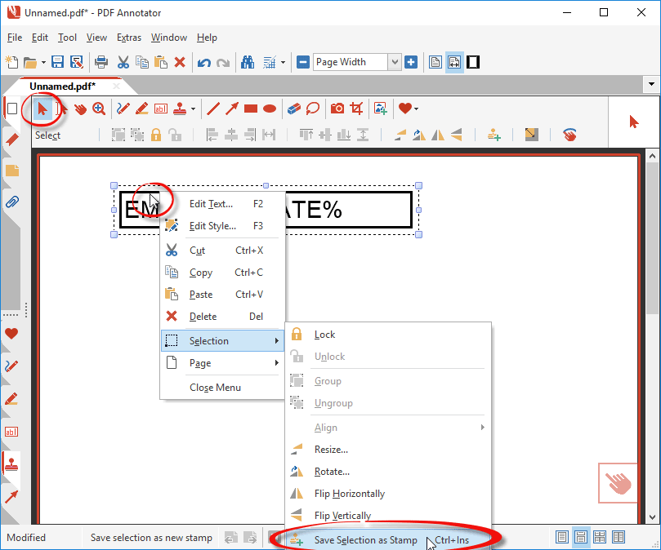661x550 pixels.
Task: Click the Zoom magnifier tool
Action: (99, 109)
